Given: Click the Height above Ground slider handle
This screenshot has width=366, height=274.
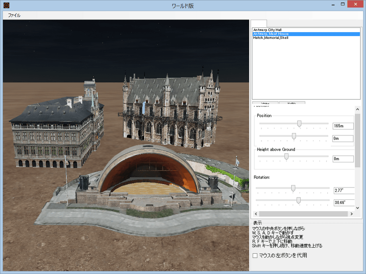Looking at the screenshot, I should click(x=286, y=156).
